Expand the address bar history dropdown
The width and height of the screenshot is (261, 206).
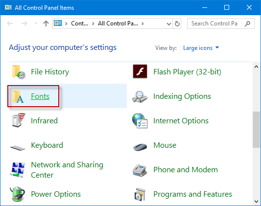(169, 24)
